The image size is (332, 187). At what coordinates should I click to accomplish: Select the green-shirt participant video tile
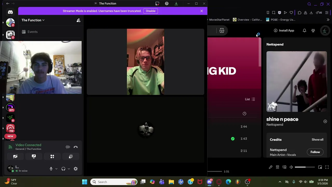click(146, 62)
